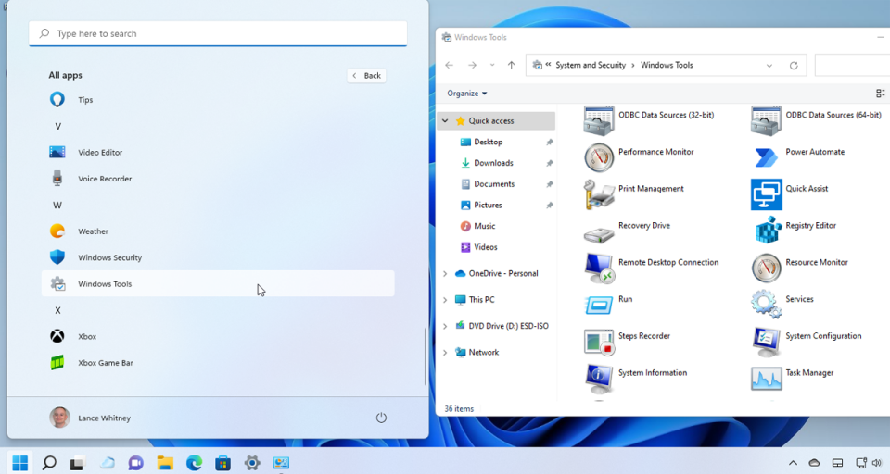Expand the Network tree node
890x474 pixels.
[445, 352]
